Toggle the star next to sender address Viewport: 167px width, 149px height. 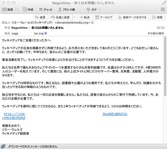coord(93,22)
